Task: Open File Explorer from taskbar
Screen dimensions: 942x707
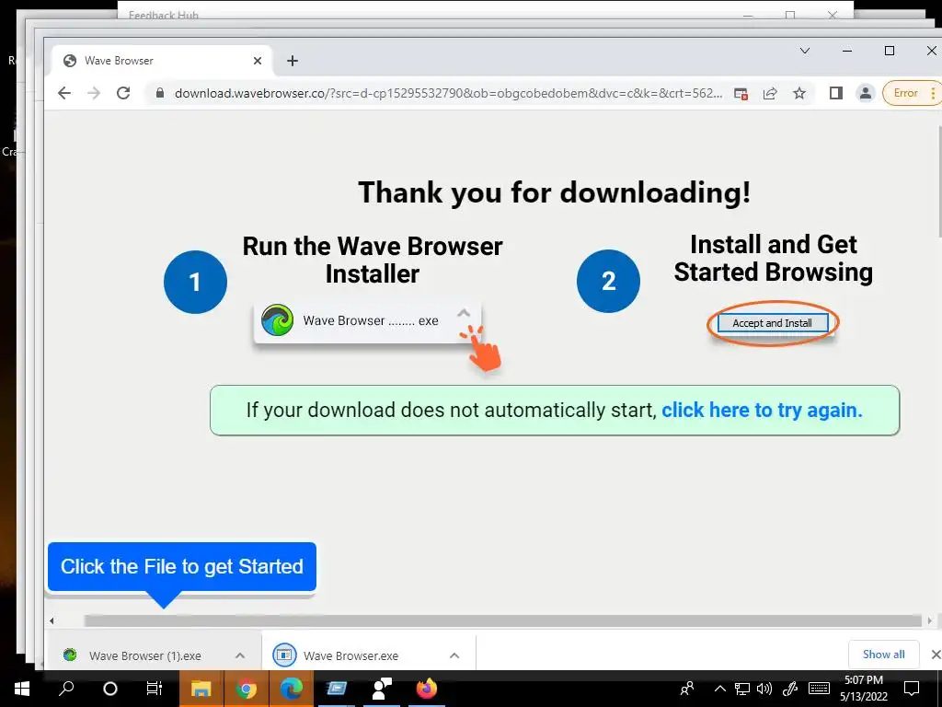Action: [201, 689]
